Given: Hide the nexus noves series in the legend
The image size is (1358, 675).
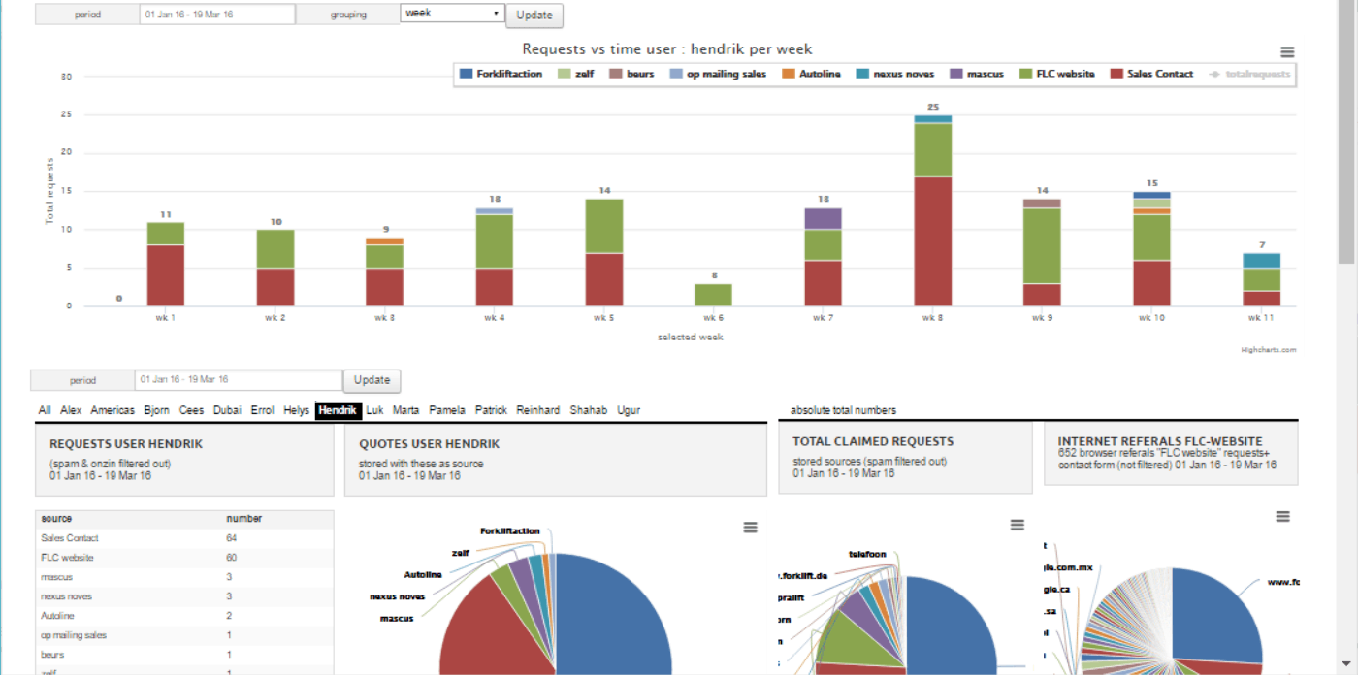Looking at the screenshot, I should coord(894,74).
